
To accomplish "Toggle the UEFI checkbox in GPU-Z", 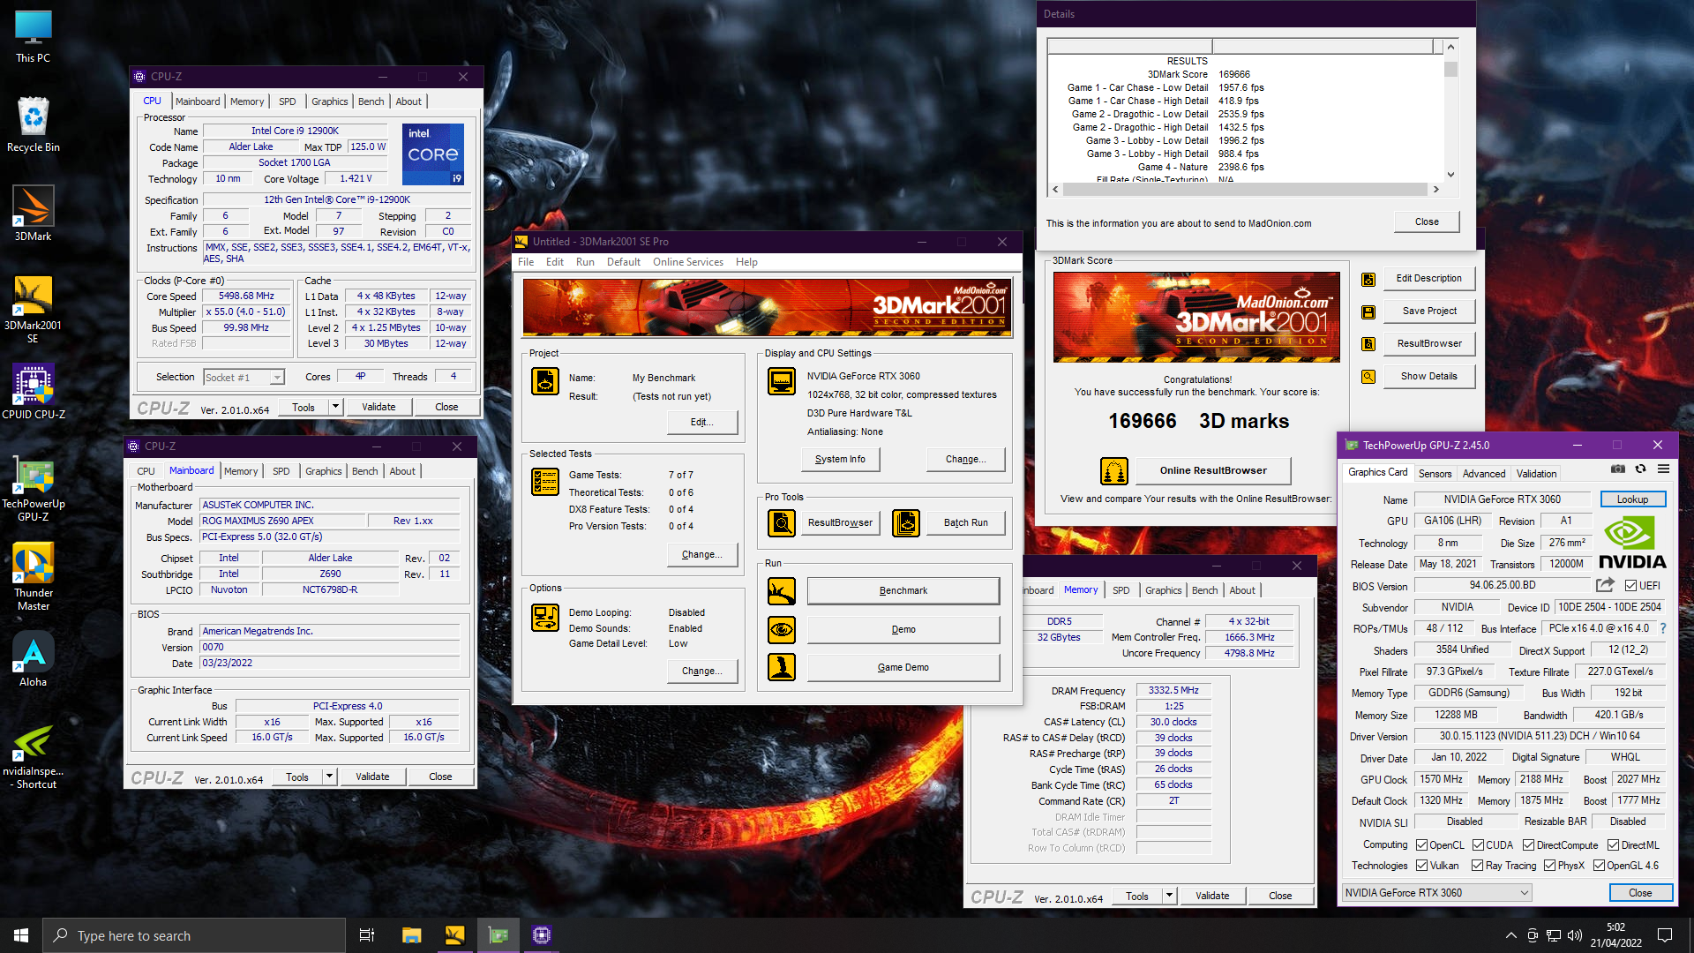I will point(1630,586).
